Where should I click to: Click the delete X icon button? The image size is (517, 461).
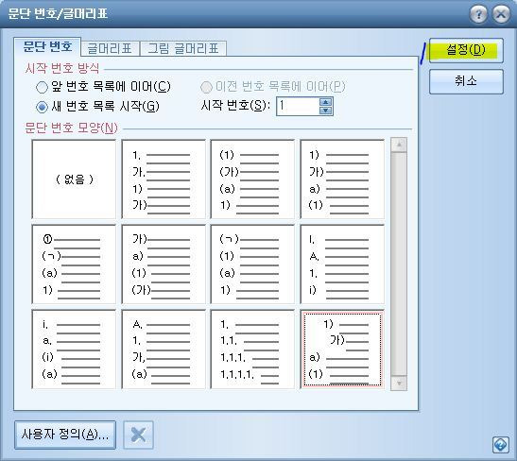pos(139,435)
